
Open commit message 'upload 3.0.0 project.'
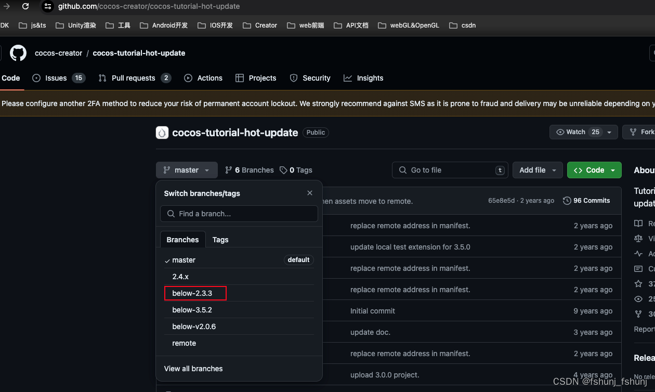point(385,375)
